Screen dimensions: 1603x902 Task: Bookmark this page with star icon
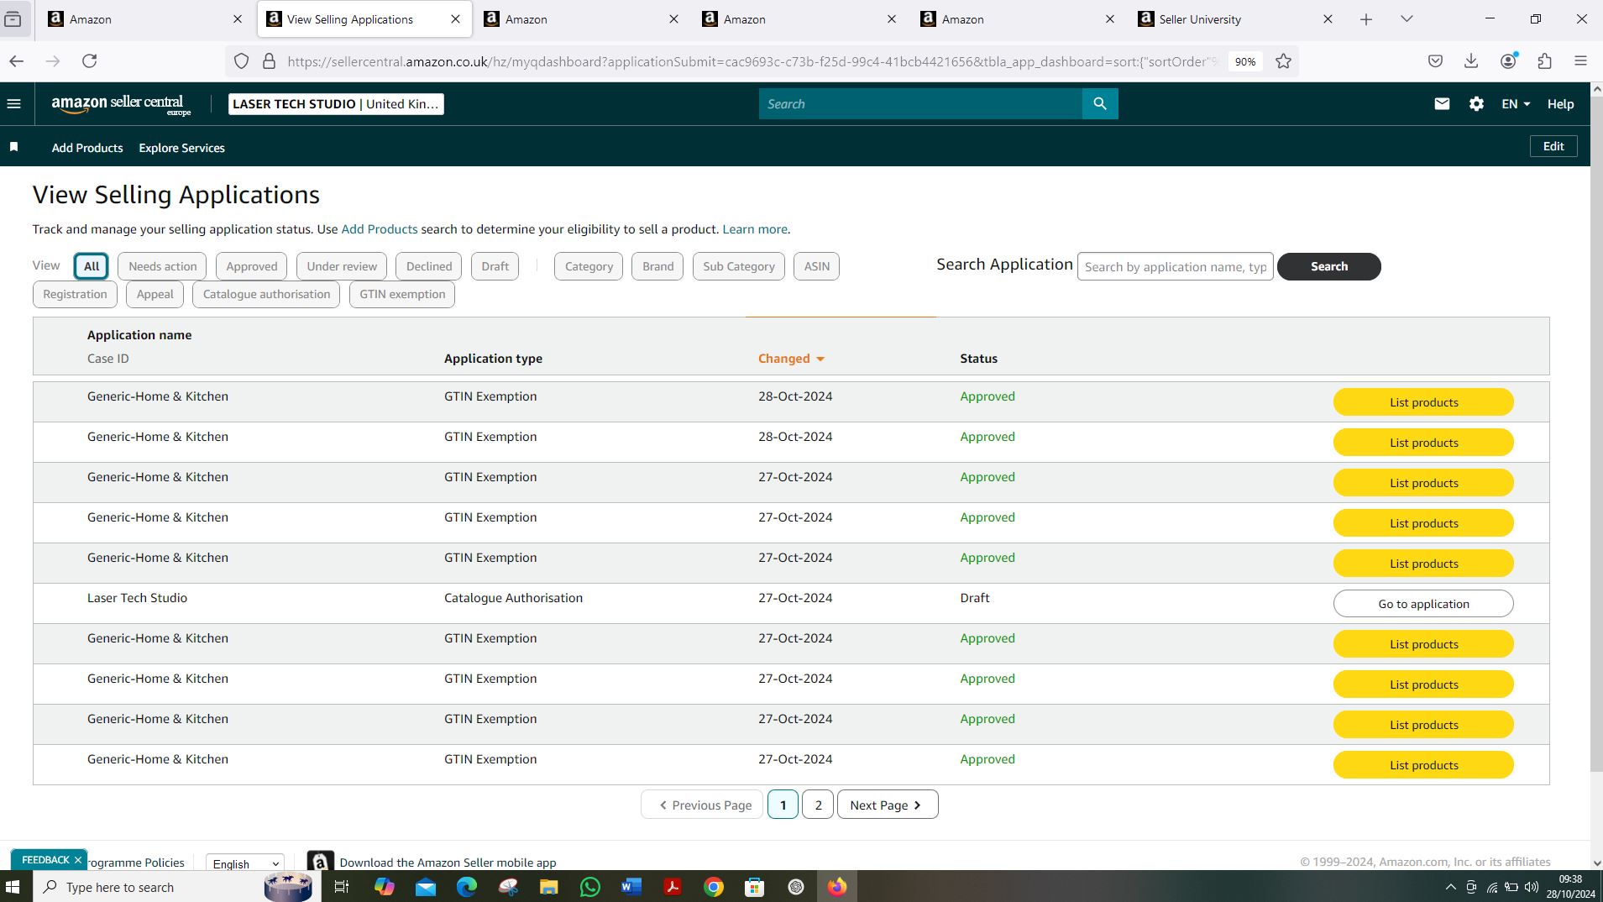[1283, 61]
